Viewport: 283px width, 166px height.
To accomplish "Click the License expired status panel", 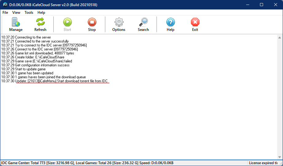I will 263,163.
